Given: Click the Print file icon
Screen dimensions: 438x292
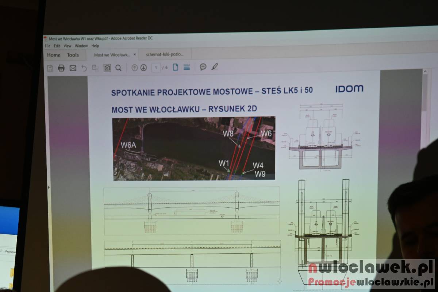Looking at the screenshot, I should [x=61, y=68].
